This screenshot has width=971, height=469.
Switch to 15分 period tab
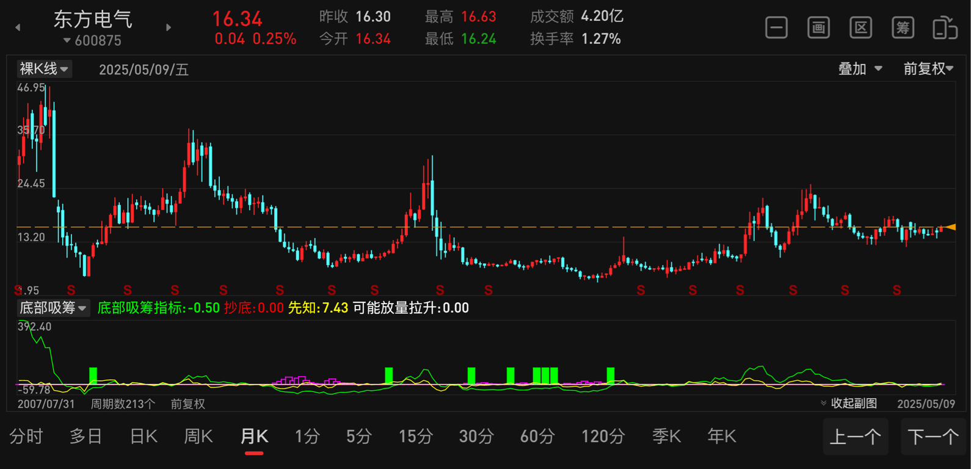point(416,437)
